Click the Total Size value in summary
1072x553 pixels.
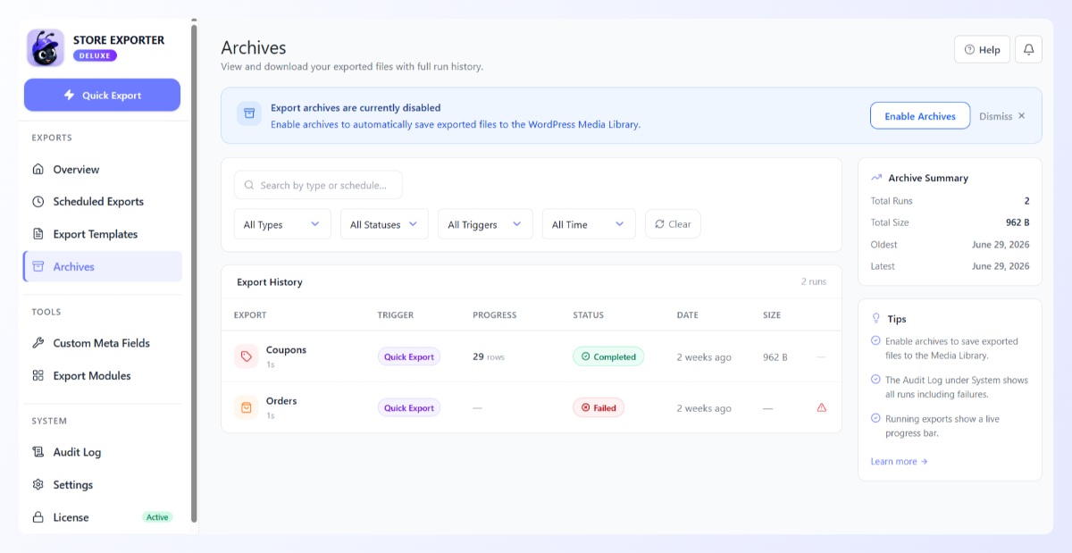pyautogui.click(x=1018, y=222)
